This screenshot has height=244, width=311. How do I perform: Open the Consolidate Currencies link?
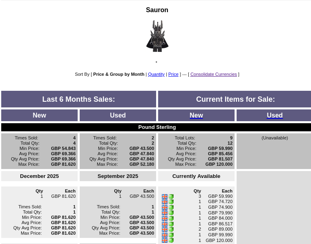coord(213,74)
